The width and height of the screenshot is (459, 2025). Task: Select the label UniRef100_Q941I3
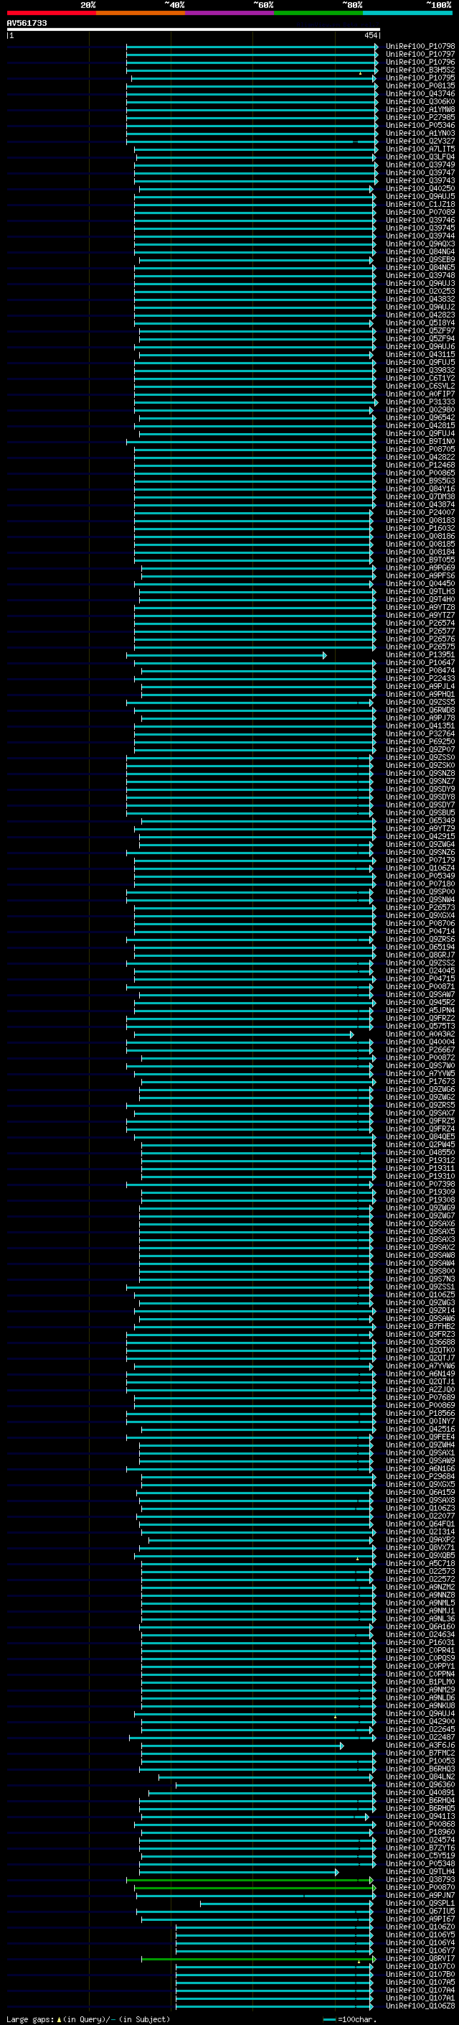pyautogui.click(x=420, y=1817)
